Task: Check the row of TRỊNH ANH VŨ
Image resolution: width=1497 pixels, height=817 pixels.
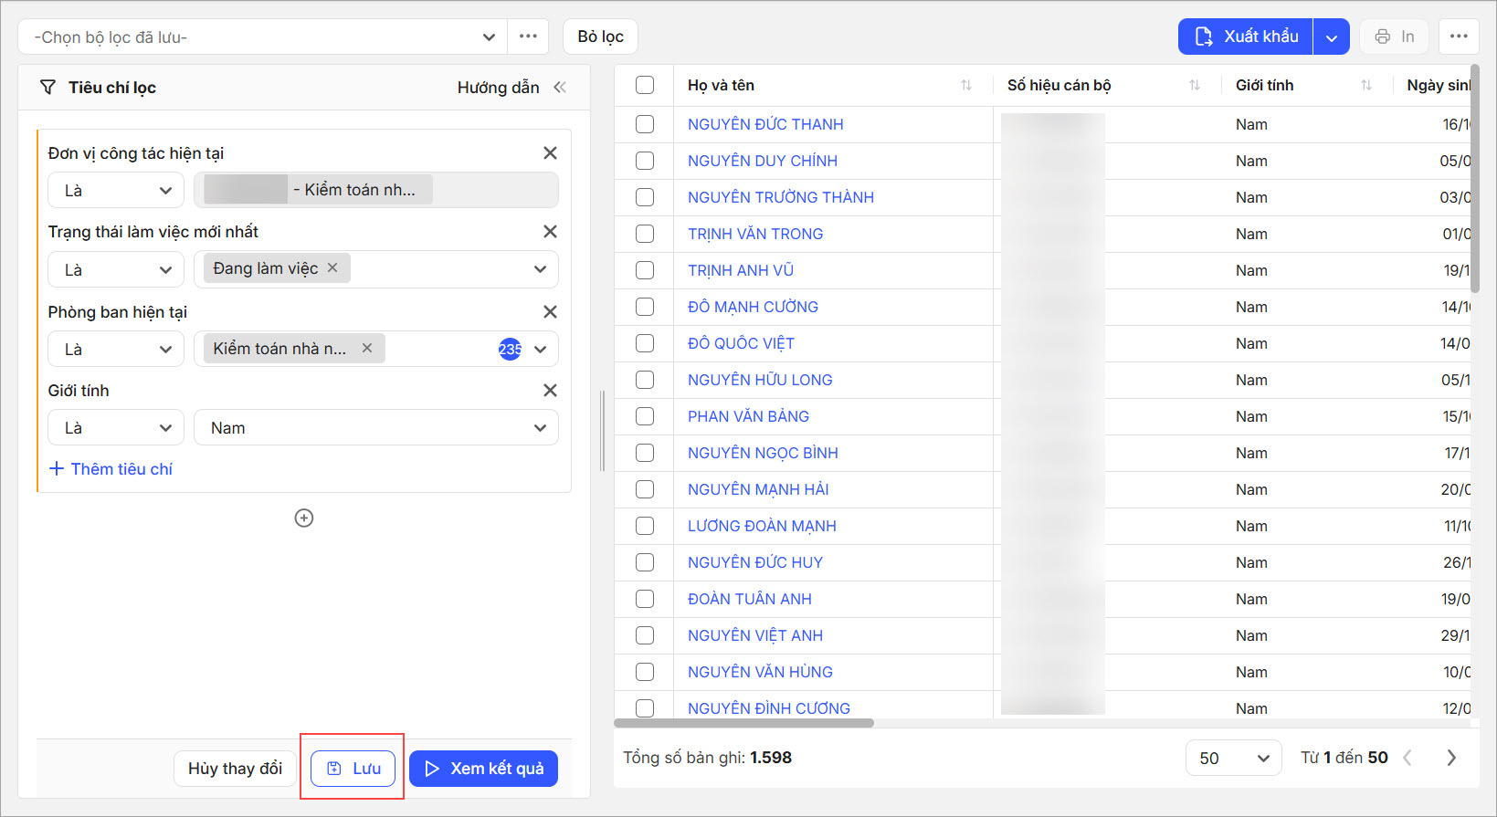Action: 645,270
